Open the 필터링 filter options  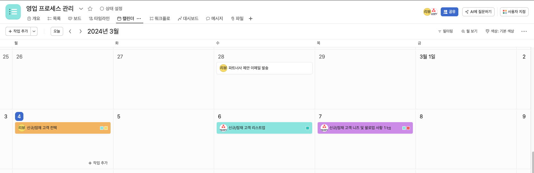click(x=445, y=31)
